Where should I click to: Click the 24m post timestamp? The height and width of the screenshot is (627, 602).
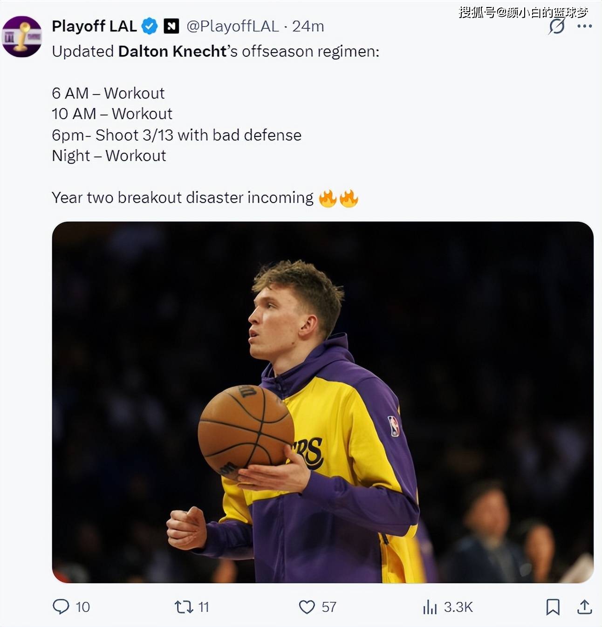click(x=308, y=26)
